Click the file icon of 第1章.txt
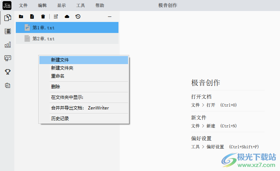This screenshot has height=171, width=280. 27,27
